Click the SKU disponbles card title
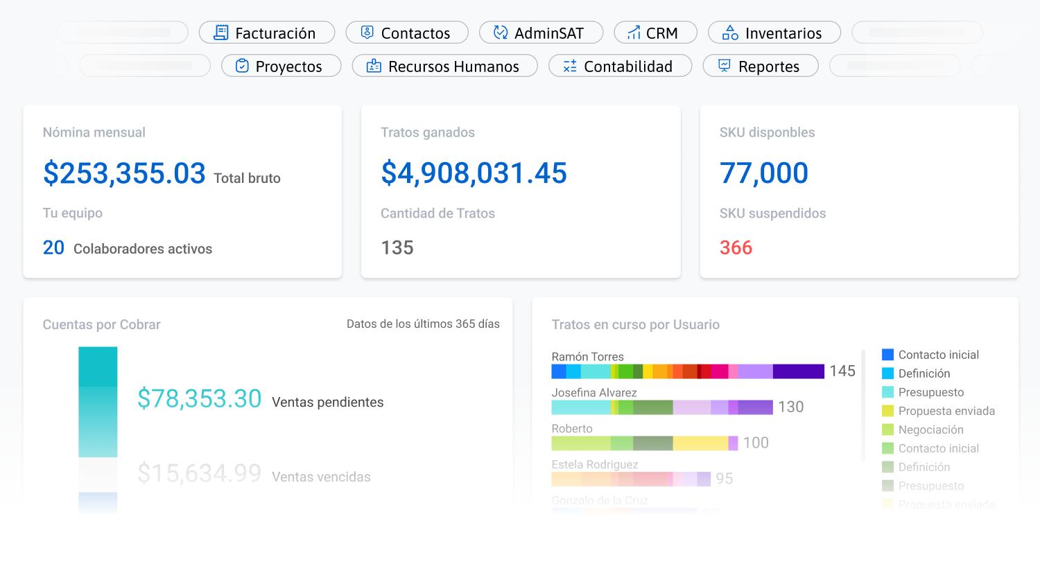The width and height of the screenshot is (1040, 582). [768, 132]
